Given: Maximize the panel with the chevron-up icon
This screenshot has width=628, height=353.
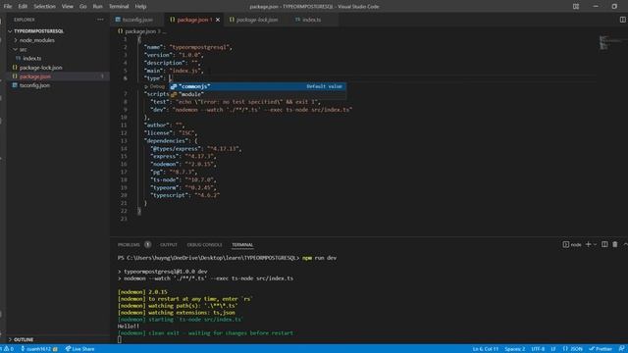Looking at the screenshot, I should coord(625,244).
